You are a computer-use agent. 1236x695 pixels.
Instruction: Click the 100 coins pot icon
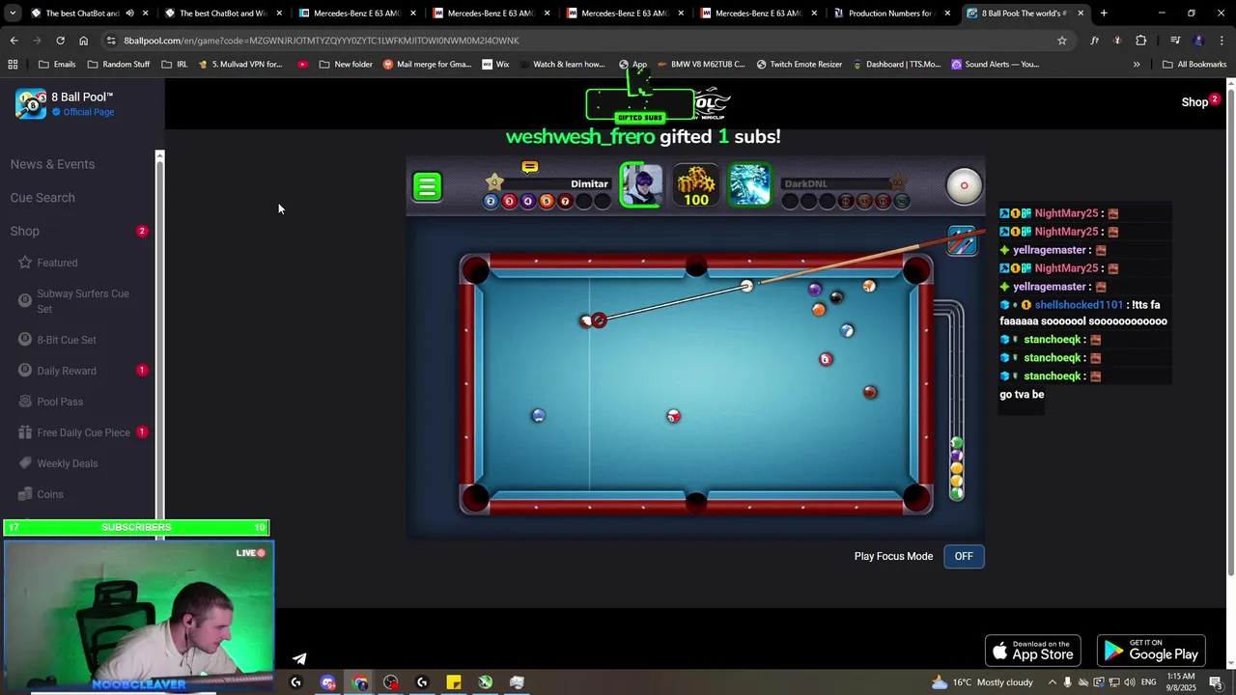tap(696, 184)
